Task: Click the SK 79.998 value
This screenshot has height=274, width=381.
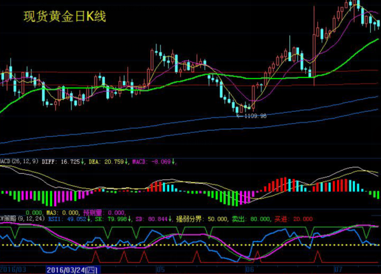Action: (x=113, y=219)
